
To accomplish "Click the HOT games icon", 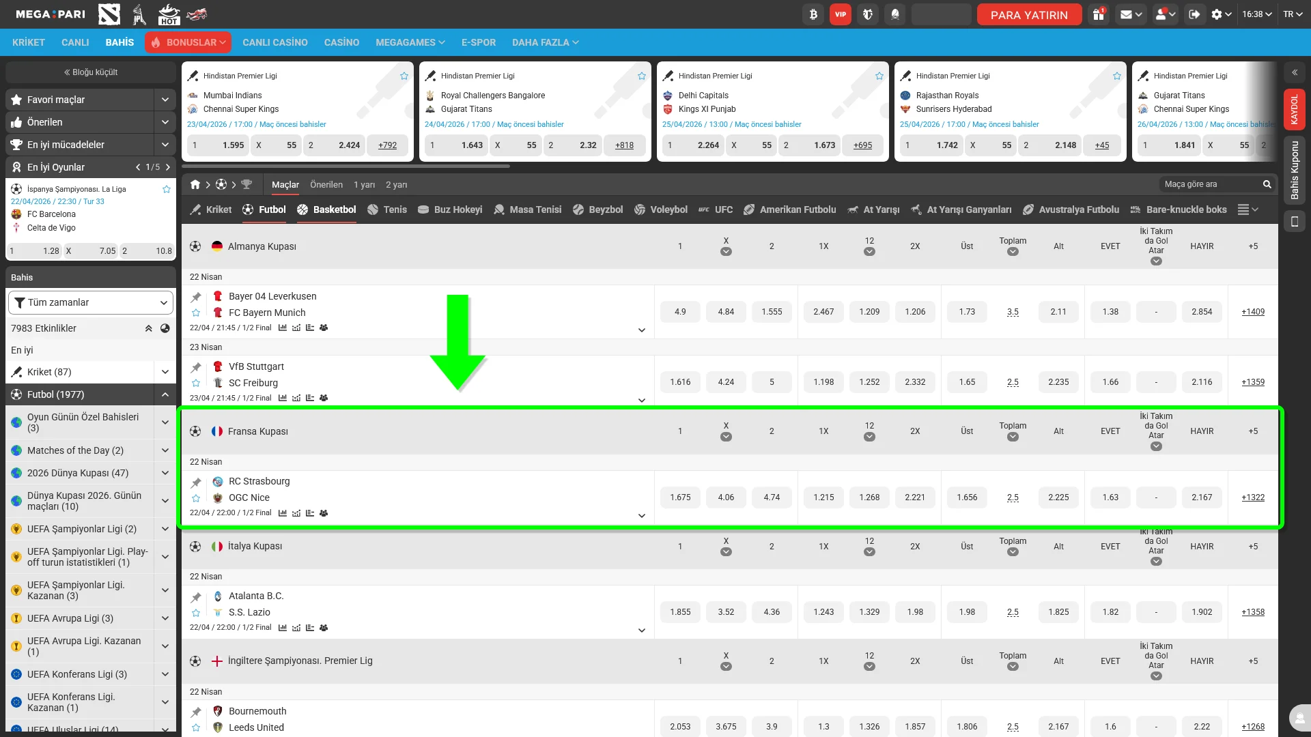I will pyautogui.click(x=169, y=14).
